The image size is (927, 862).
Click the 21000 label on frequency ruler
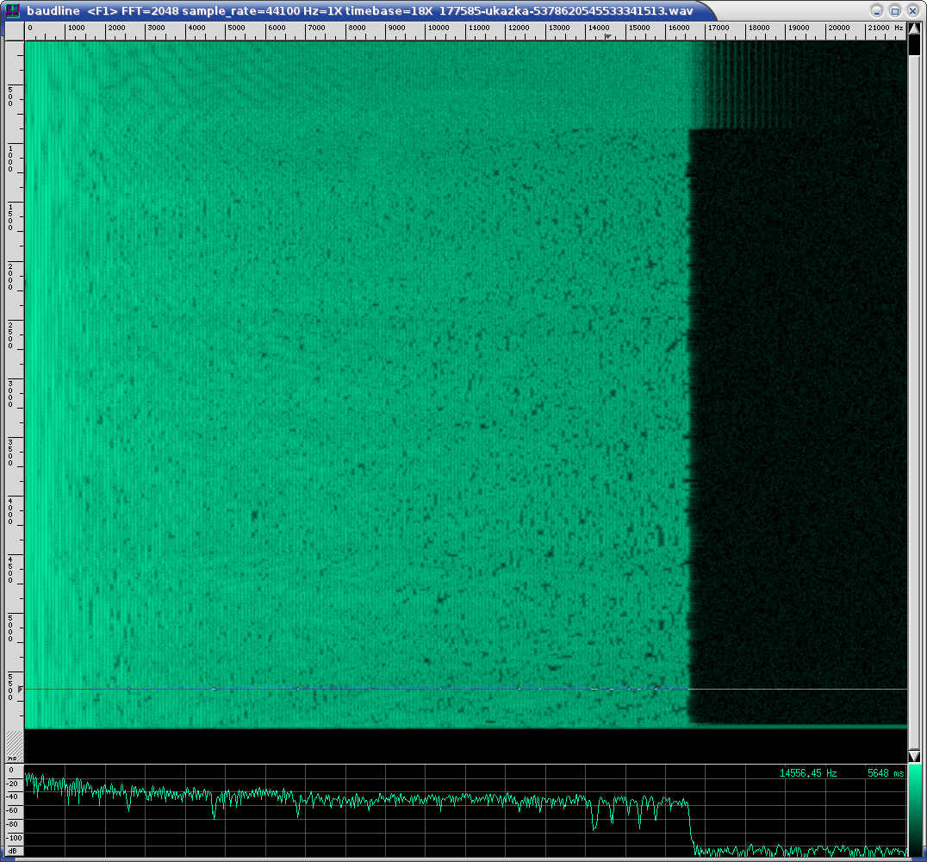(x=879, y=28)
